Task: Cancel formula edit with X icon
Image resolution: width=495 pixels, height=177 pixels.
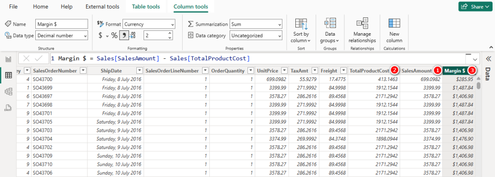Action: tap(27, 58)
